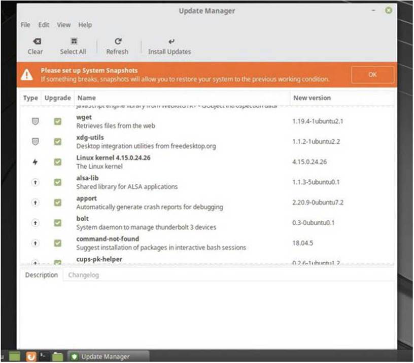
Task: Open the Edit menu
Action: point(44,25)
